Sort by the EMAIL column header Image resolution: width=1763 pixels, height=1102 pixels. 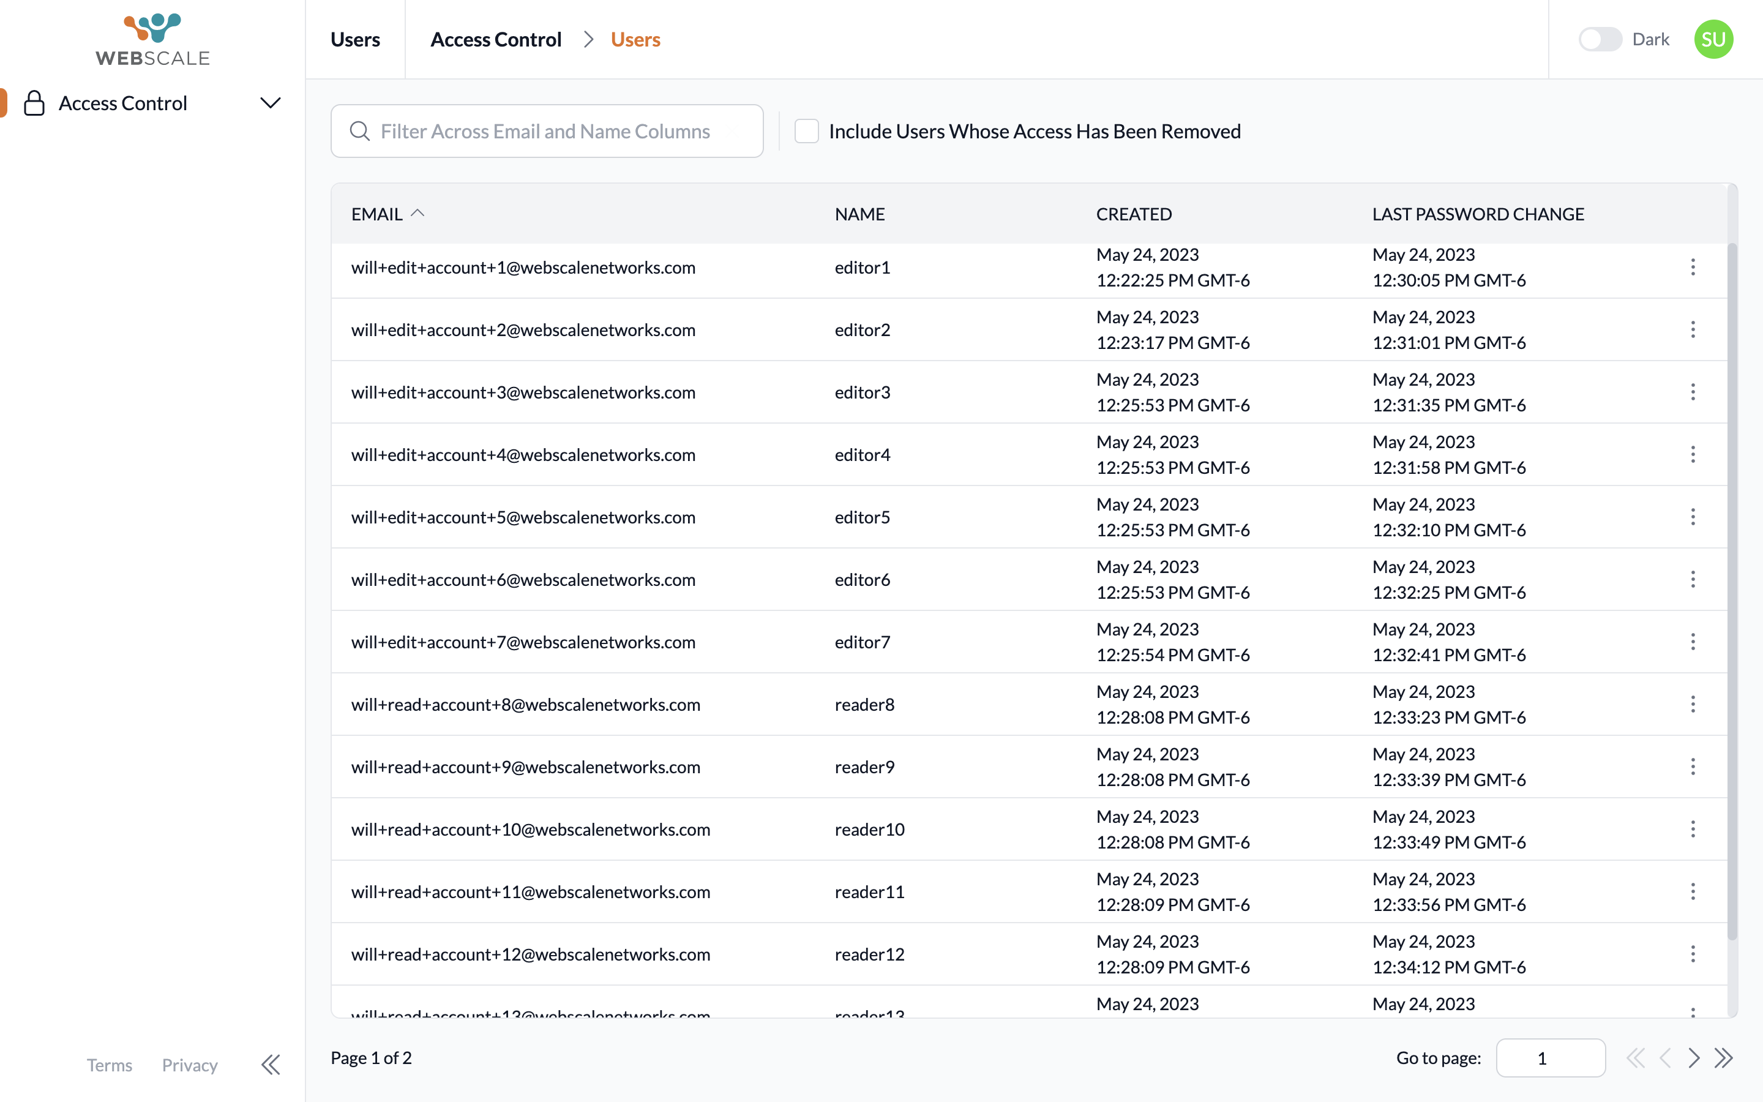point(376,214)
